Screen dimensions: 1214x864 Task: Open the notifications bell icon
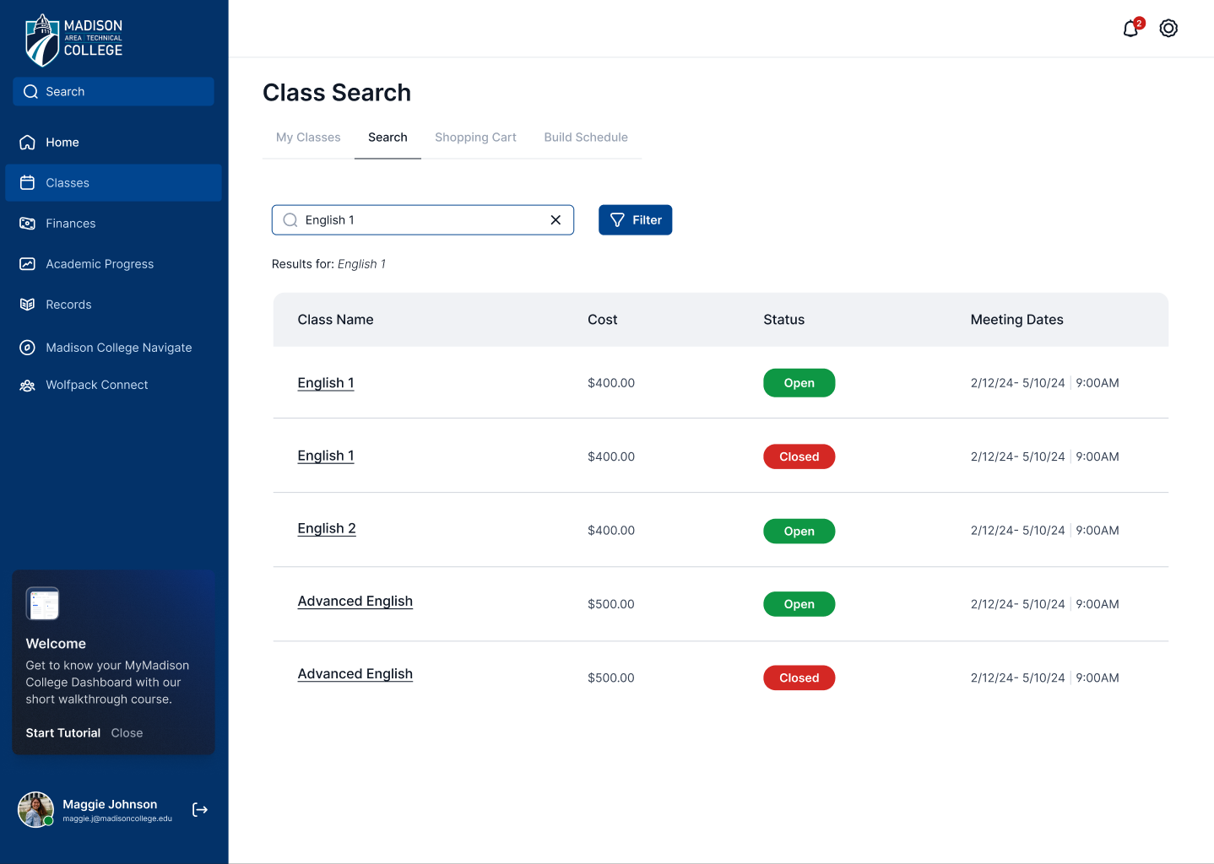coord(1131,29)
